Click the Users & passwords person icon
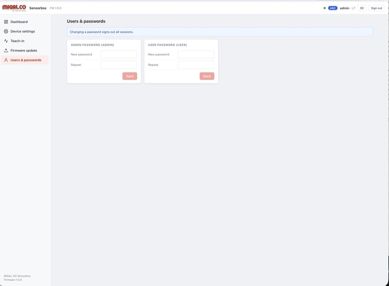The width and height of the screenshot is (389, 286). coord(6,60)
